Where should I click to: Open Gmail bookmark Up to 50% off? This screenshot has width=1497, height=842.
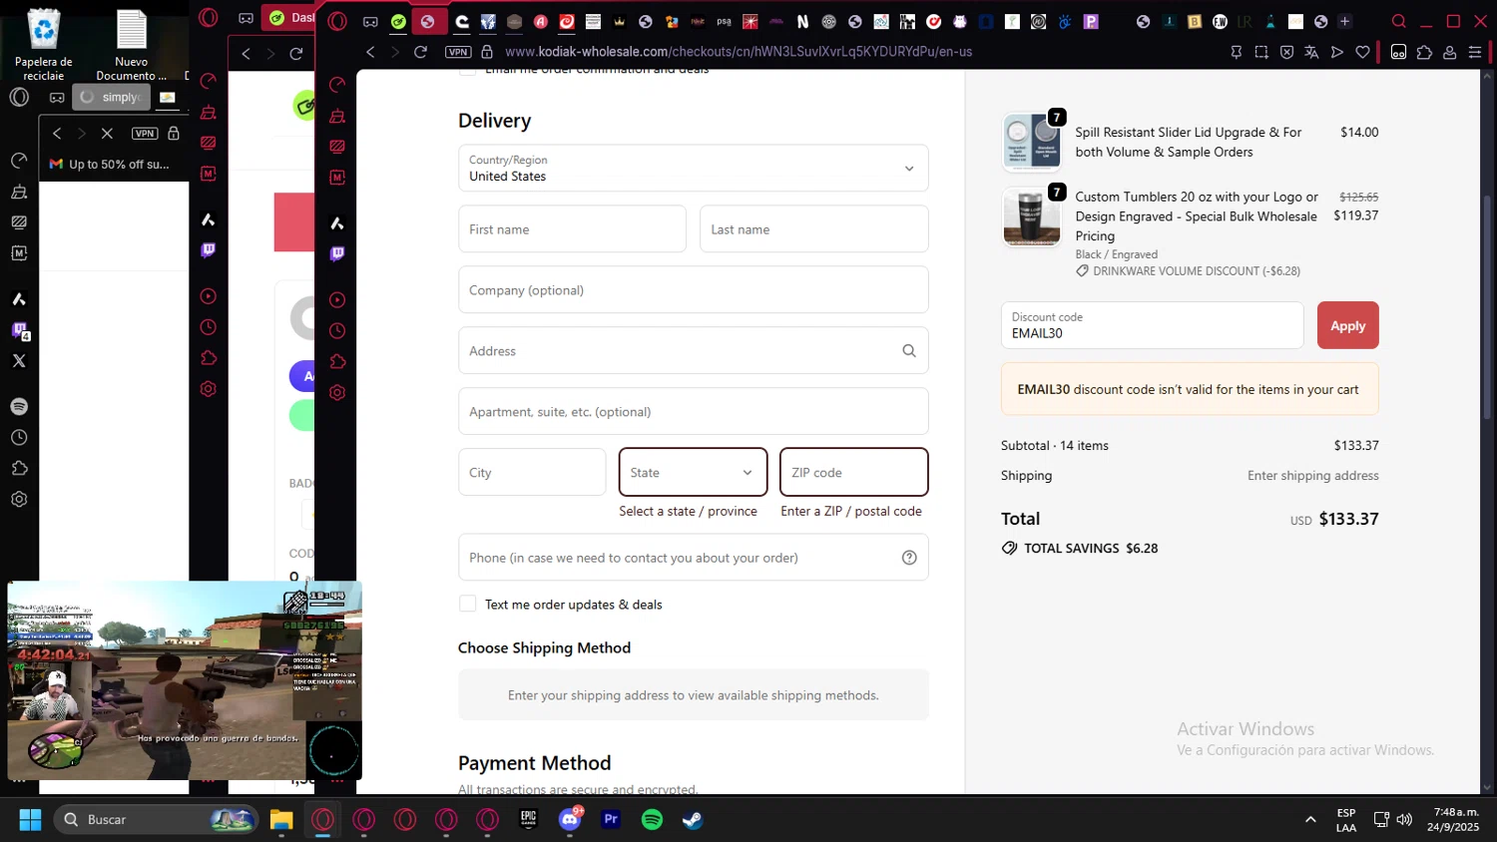point(110,165)
